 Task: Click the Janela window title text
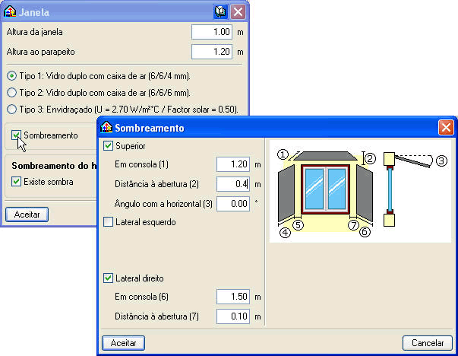(34, 12)
